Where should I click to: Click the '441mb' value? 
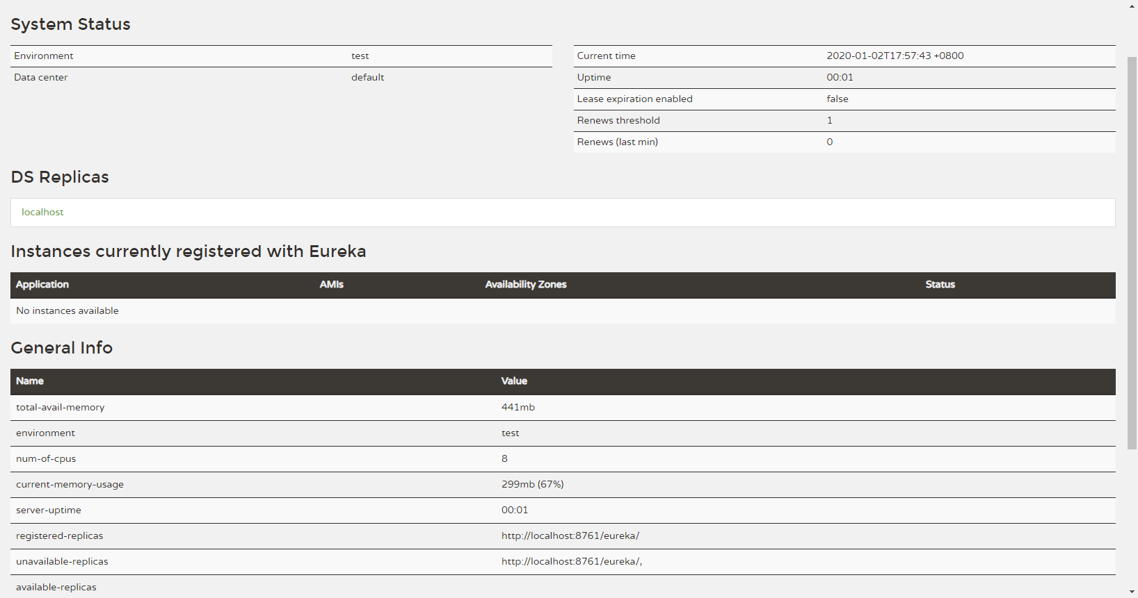coord(518,407)
